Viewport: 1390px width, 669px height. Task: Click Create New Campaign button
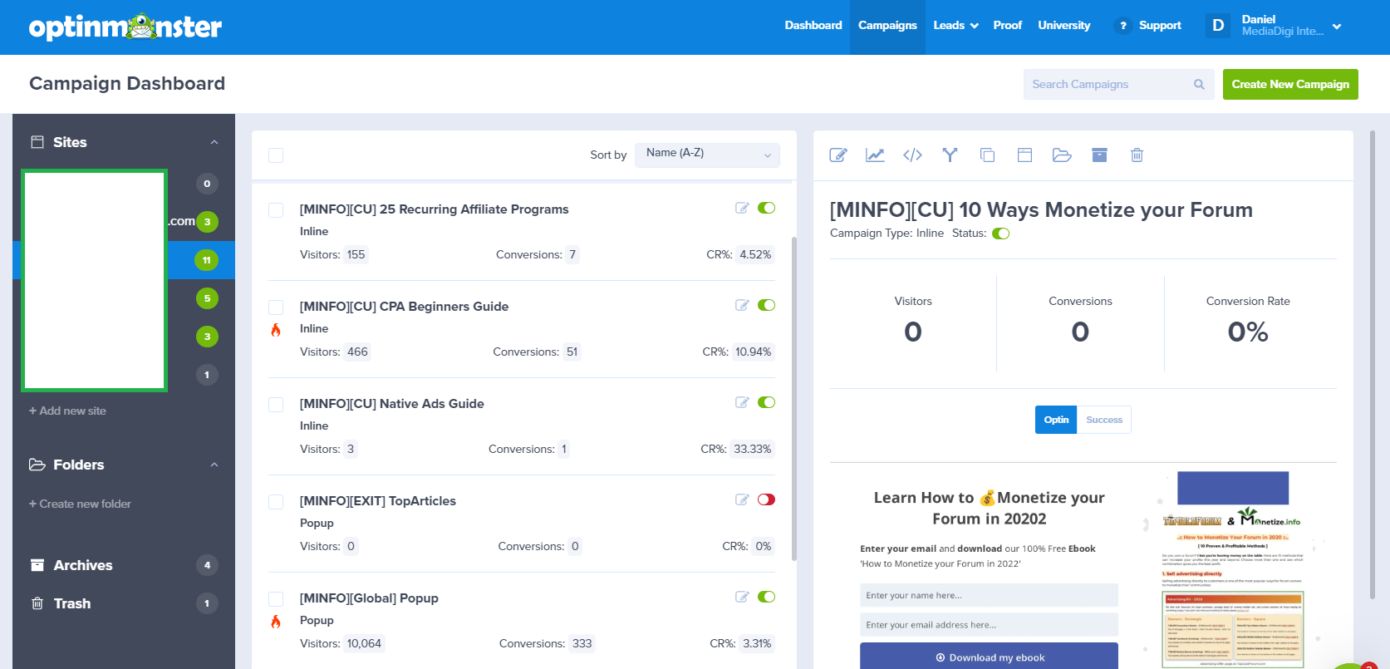click(x=1290, y=84)
